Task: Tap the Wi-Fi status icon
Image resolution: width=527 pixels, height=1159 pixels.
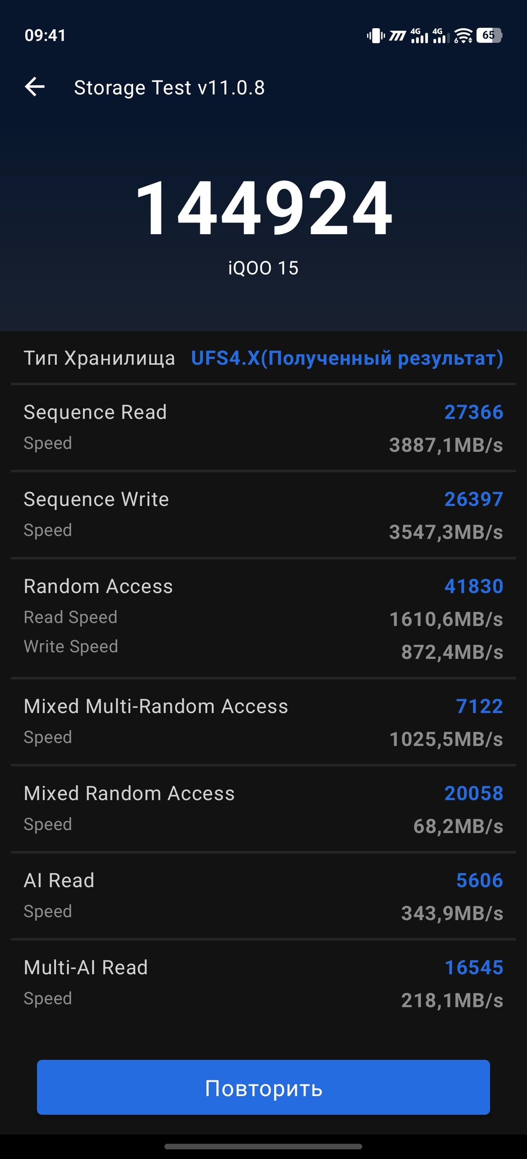Action: tap(463, 36)
